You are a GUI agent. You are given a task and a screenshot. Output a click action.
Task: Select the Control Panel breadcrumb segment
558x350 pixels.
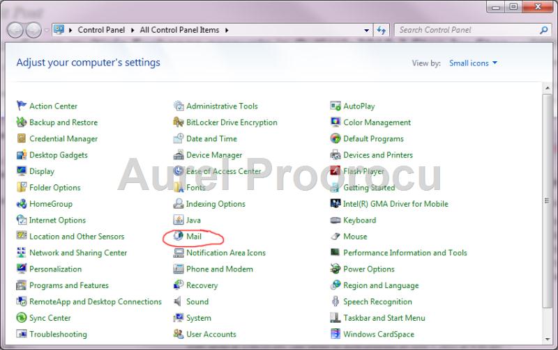click(x=101, y=30)
